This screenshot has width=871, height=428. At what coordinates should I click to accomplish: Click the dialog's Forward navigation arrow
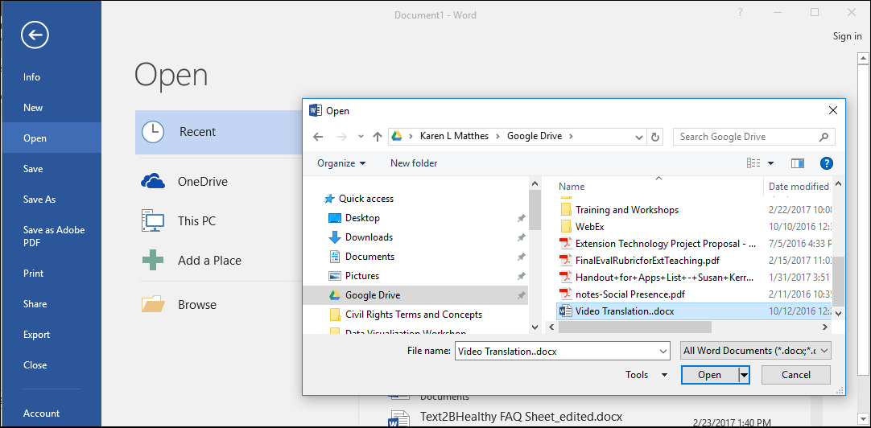tap(341, 137)
